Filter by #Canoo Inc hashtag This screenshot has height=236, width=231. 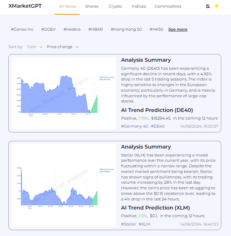point(22,29)
